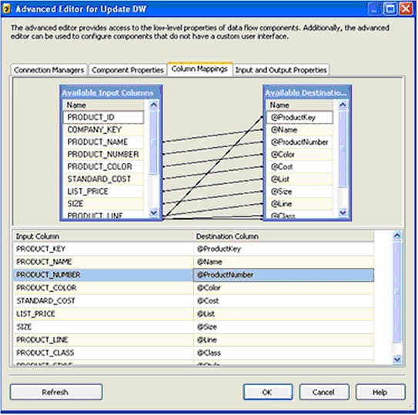Open @List destination cell in grid
Viewport: 418px width, 415px height.
pyautogui.click(x=283, y=313)
